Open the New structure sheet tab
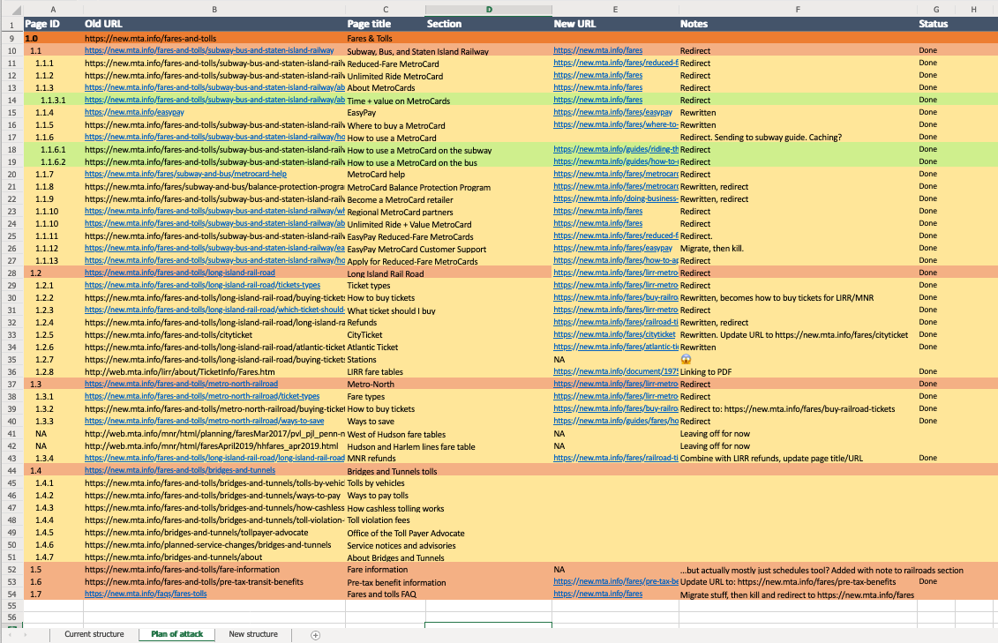This screenshot has height=643, width=998. [253, 634]
